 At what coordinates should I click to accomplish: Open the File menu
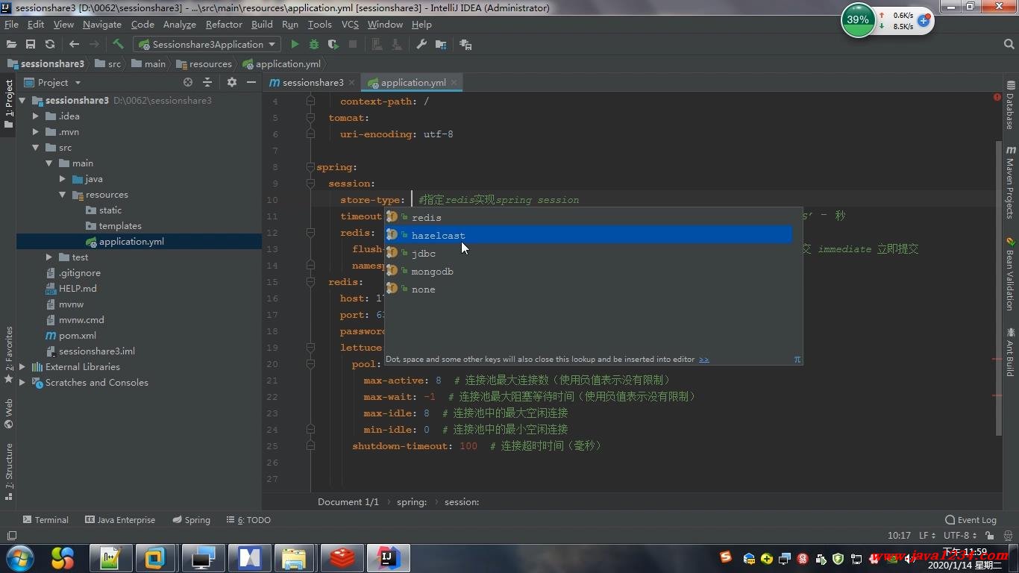11,25
